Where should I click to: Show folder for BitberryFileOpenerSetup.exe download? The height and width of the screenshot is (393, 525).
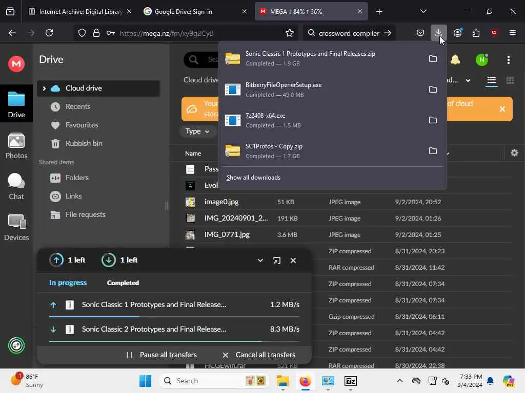(x=433, y=90)
